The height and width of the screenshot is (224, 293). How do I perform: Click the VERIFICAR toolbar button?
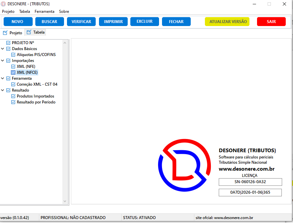point(81,22)
